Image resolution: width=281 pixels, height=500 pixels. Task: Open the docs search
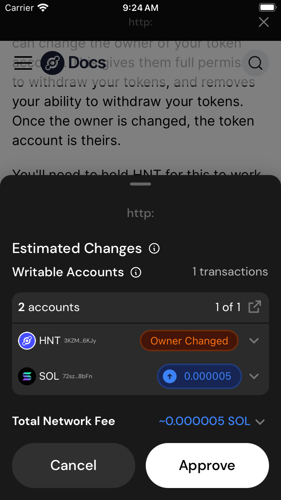[256, 63]
